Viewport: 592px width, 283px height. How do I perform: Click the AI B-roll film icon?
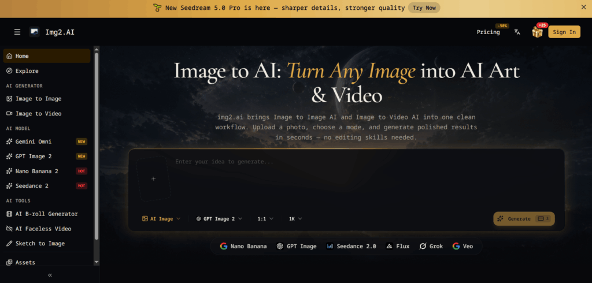pyautogui.click(x=9, y=214)
